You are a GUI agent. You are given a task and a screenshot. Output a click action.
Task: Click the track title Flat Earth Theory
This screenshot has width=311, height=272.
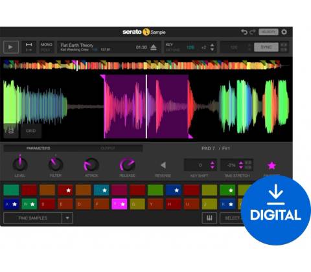tap(77, 45)
